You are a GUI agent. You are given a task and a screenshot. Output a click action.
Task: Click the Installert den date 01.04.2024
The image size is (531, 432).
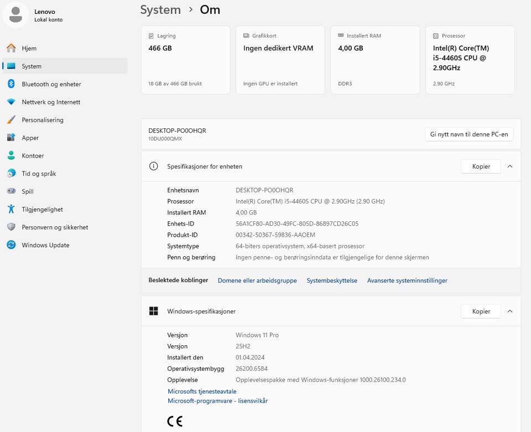(x=250, y=357)
